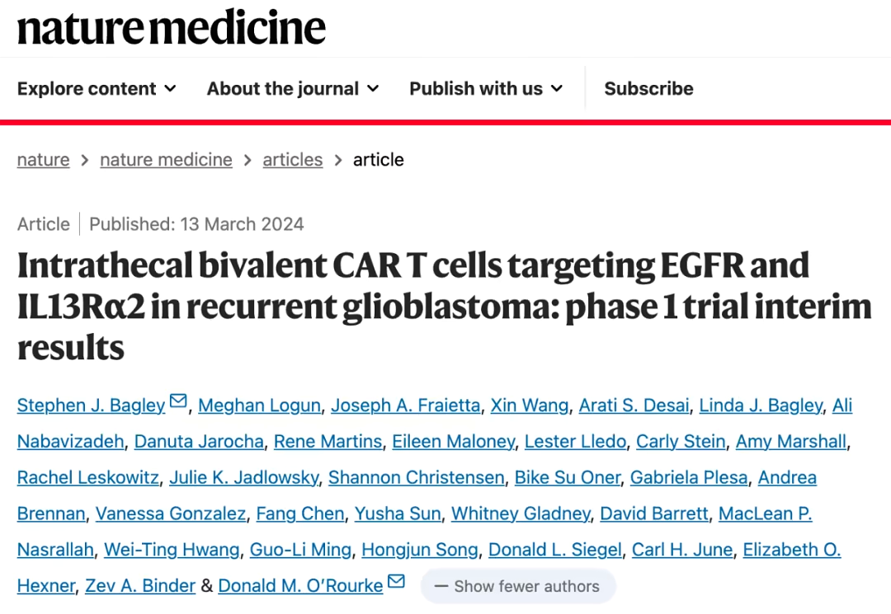Open author Meghan Logun's profile
The width and height of the screenshot is (891, 614).
pos(259,405)
